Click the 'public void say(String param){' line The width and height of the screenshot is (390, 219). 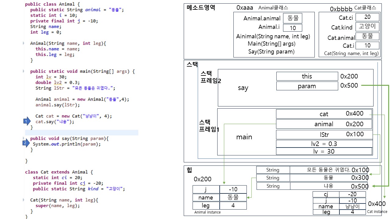click(69, 138)
